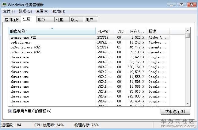Click the 01 CPU value cell
Viewport: 198px width, 130px height.
[119, 48]
